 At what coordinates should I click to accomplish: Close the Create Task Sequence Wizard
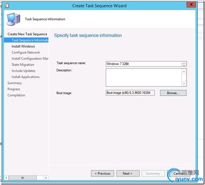pyautogui.click(x=191, y=4)
